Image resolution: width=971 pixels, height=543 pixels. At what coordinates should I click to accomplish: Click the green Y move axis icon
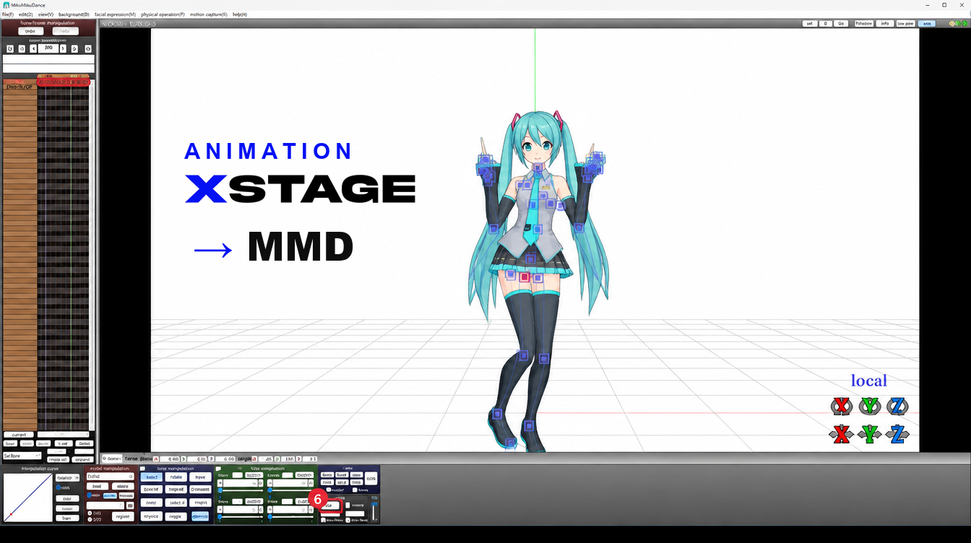(869, 434)
